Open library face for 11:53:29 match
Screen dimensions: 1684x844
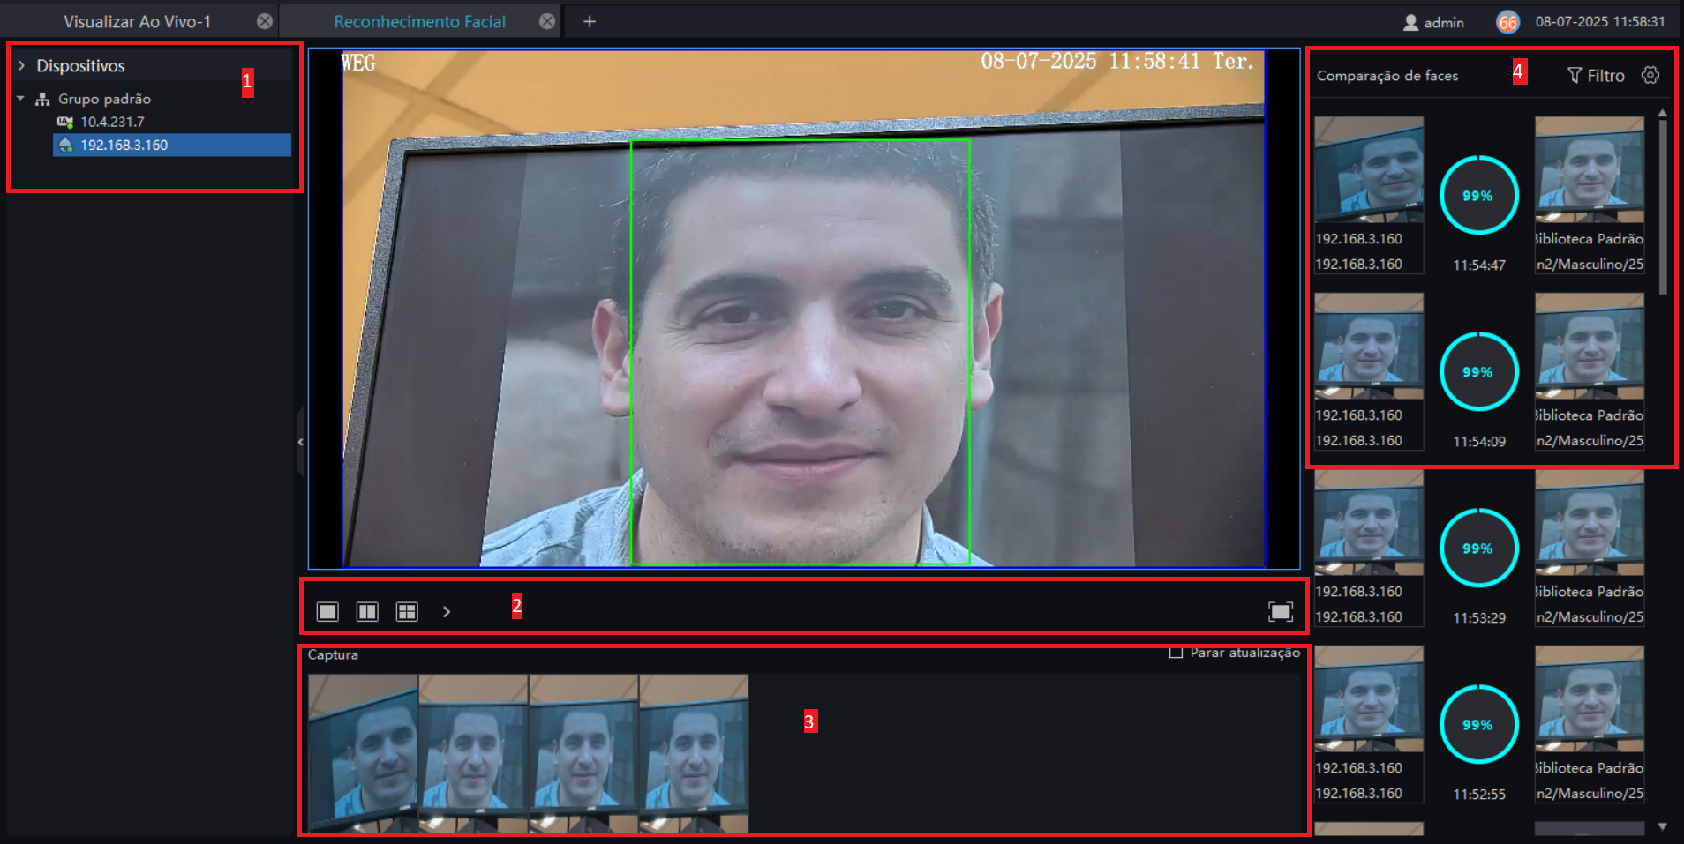pos(1590,522)
